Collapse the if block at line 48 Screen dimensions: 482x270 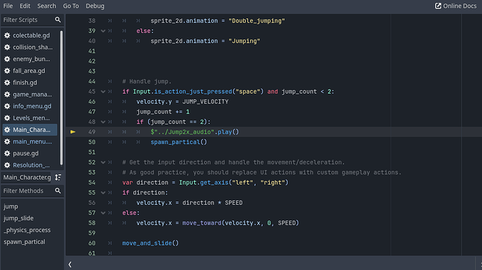pyautogui.click(x=103, y=122)
